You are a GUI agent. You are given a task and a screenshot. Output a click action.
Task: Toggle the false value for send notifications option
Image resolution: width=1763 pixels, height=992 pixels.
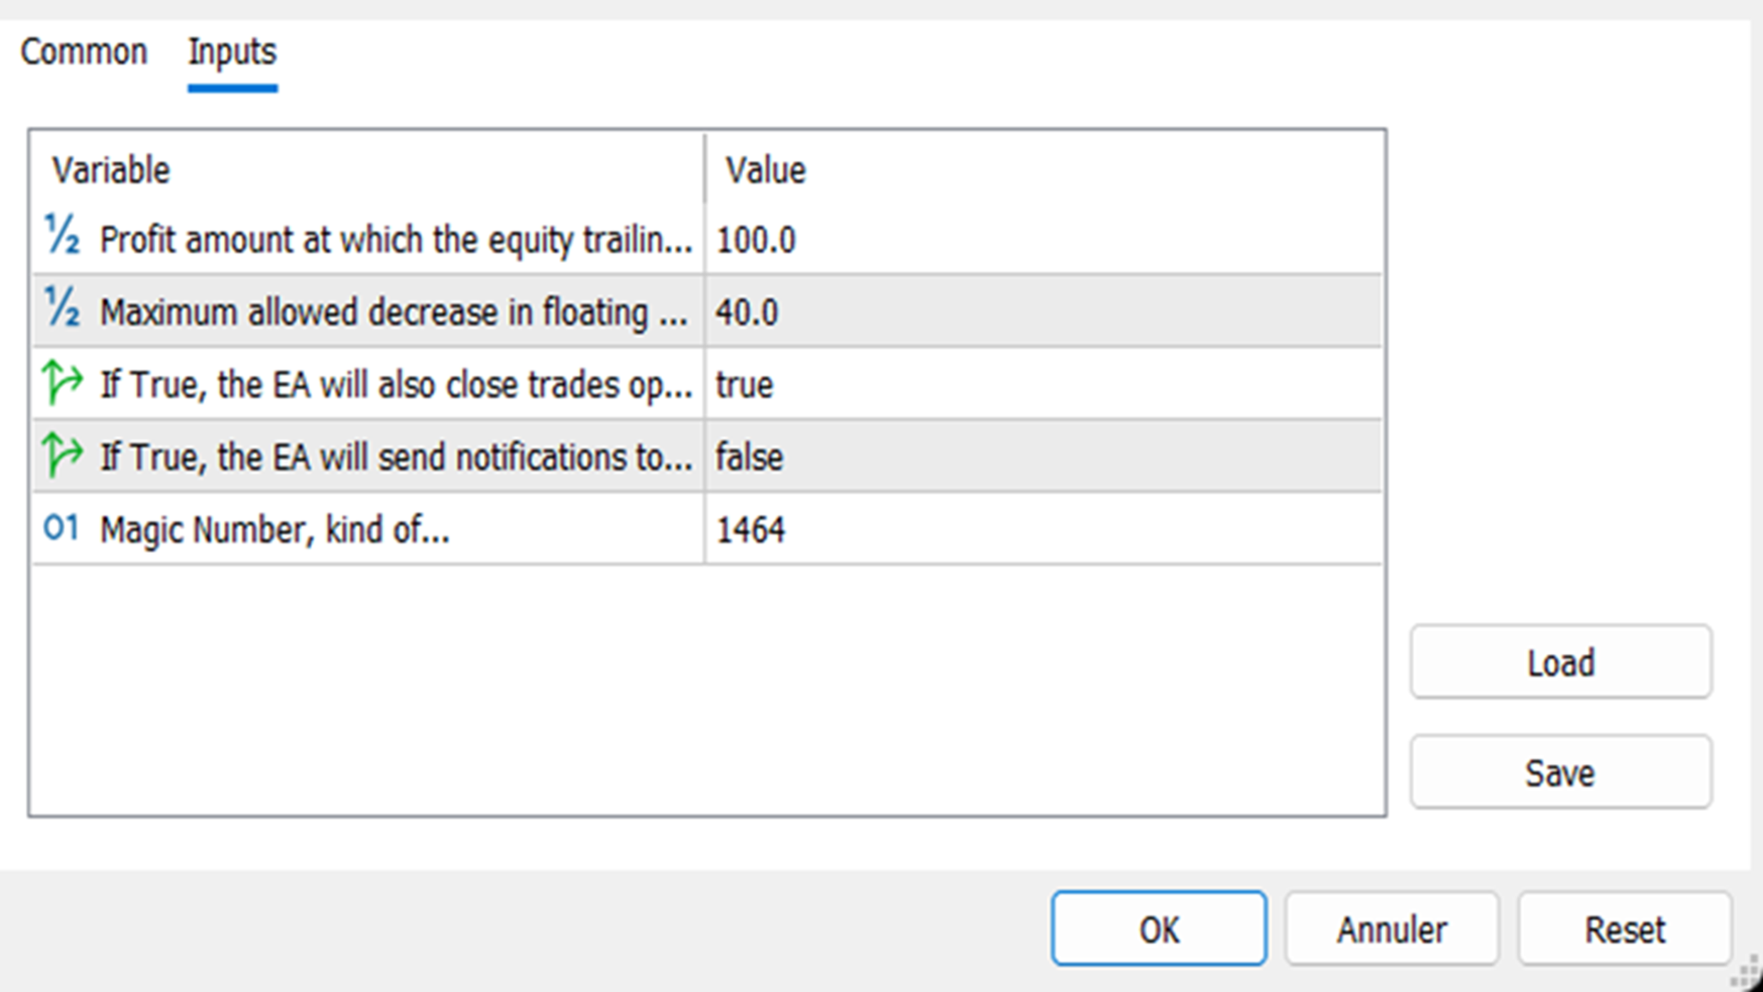point(749,457)
